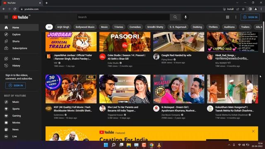Viewport: 265px width, 149px height.
Task: Select the Bollywood Music chip
Action: [x=85, y=27]
